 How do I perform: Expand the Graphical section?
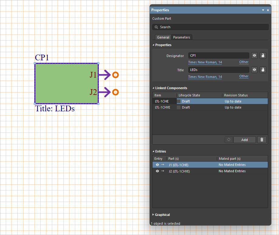pos(162,215)
